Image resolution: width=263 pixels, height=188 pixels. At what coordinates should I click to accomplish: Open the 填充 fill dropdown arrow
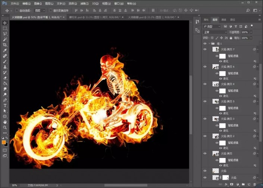(x=251, y=38)
